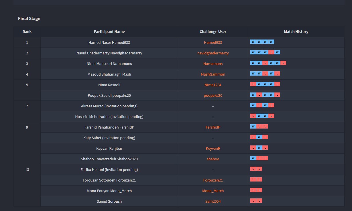Image resolution: width=352 pixels, height=211 pixels.
Task: Open navidghadermarzy's Challonge profile link
Action: click(213, 53)
